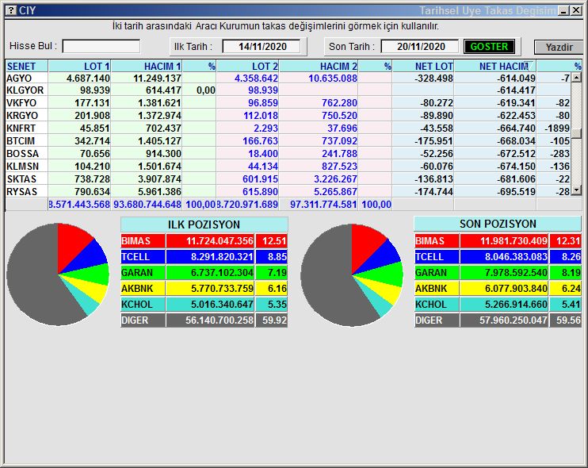Click NET HACIM value -664.740
Screen dimensions: 588x468
516,129
